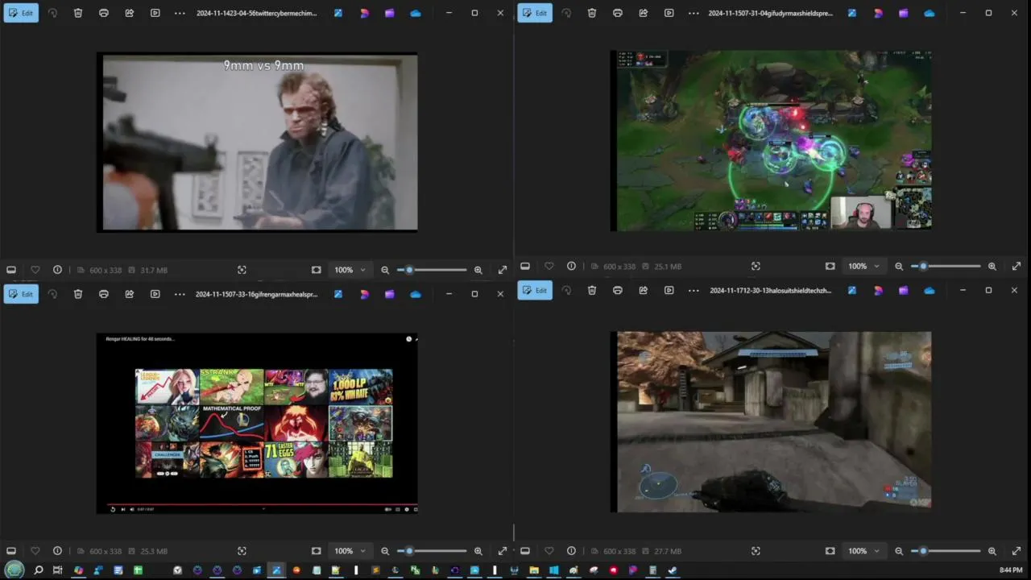This screenshot has width=1031, height=580.
Task: Zoom out in the twittercybermechim window
Action: pos(385,270)
